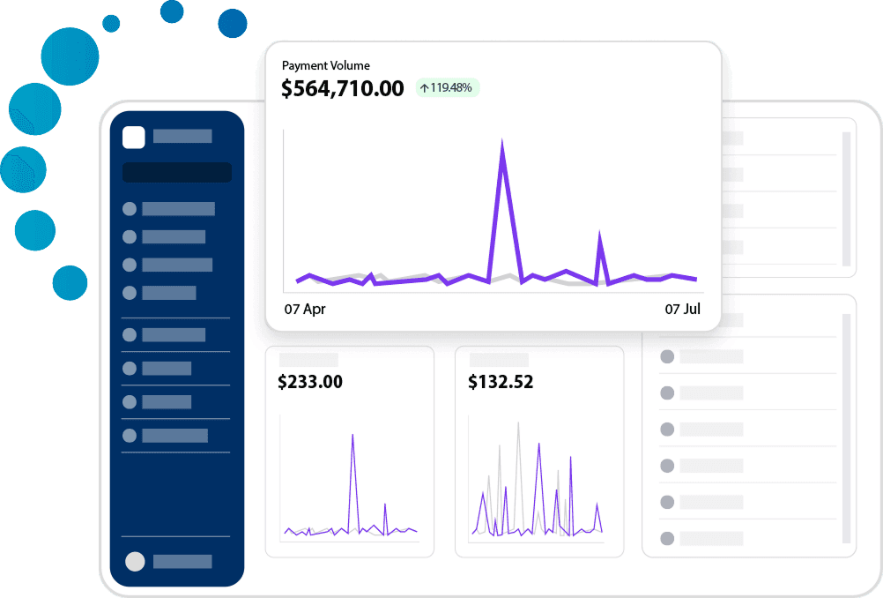
Task: Select the highlighted dark menu item in the sidebar
Action: pos(176,172)
